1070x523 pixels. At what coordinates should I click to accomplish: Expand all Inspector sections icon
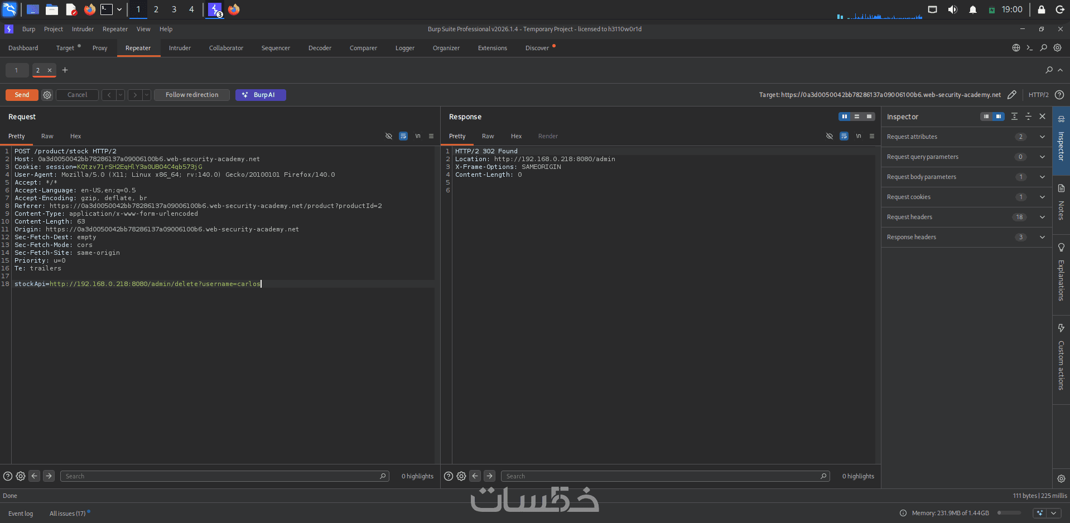click(1014, 117)
